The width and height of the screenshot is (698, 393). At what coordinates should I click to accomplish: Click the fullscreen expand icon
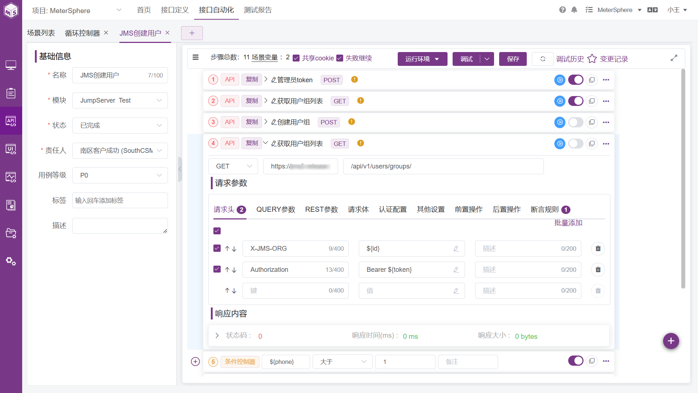coord(674,58)
